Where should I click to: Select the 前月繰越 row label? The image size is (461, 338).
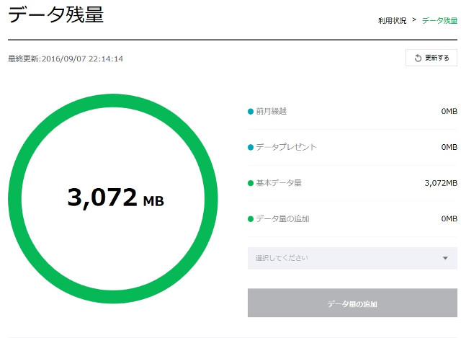[272, 112]
